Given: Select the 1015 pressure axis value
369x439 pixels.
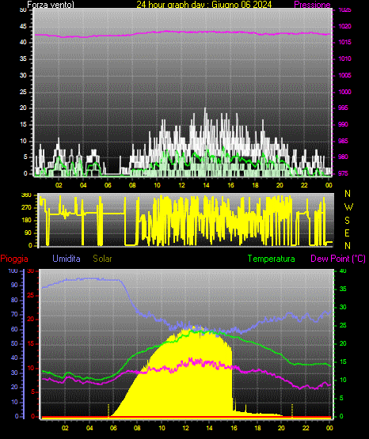Looking at the screenshot, I should [x=344, y=42].
